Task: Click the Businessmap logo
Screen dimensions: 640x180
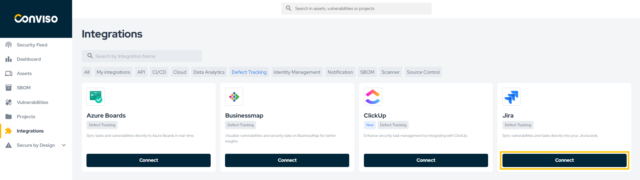Action: [234, 97]
